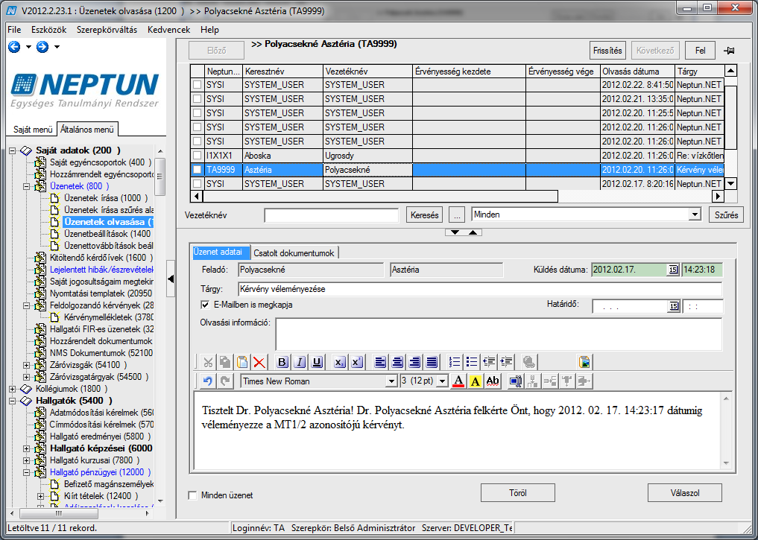Apply subscript formatting
This screenshot has width=758, height=540.
point(340,362)
